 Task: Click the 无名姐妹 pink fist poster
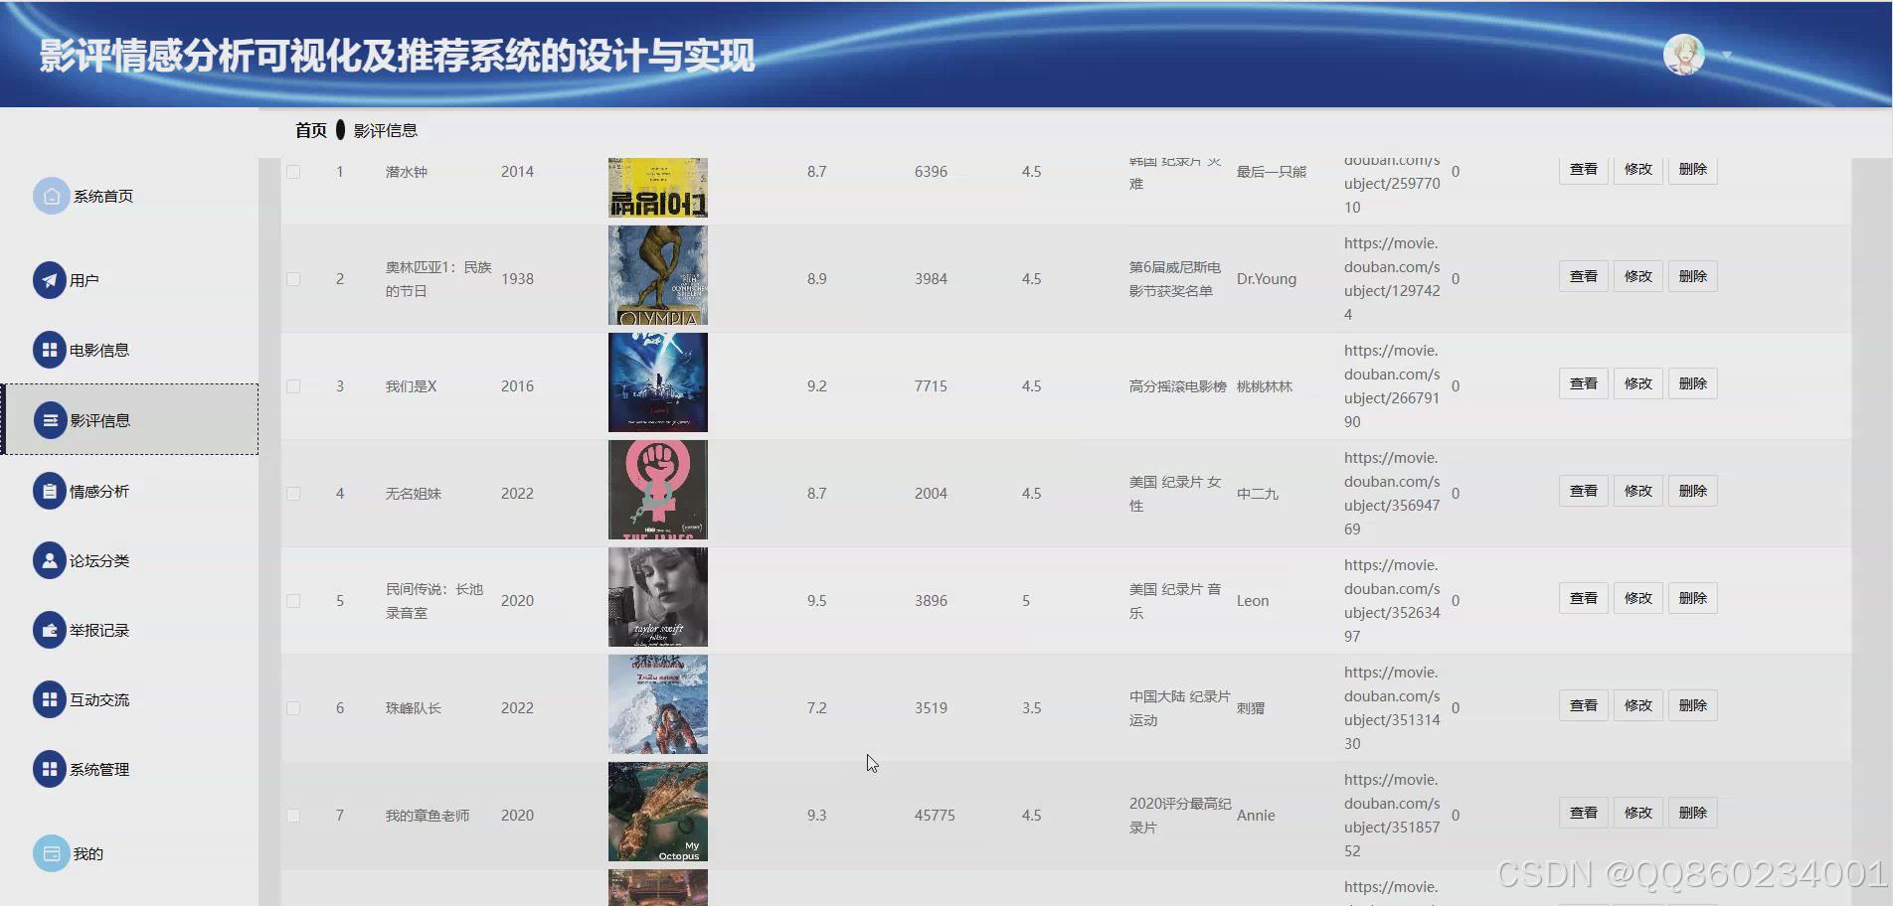point(658,490)
